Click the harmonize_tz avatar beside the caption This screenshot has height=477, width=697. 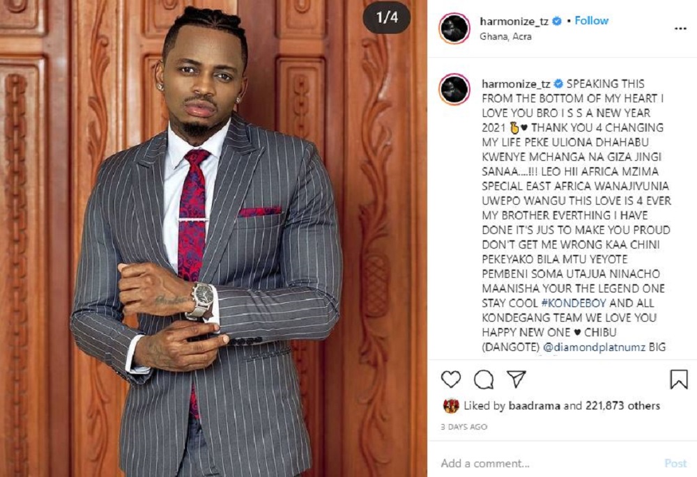(454, 89)
